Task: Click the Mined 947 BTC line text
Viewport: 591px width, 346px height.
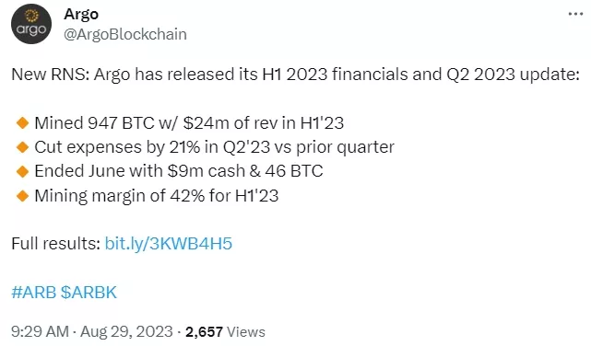Action: point(189,123)
